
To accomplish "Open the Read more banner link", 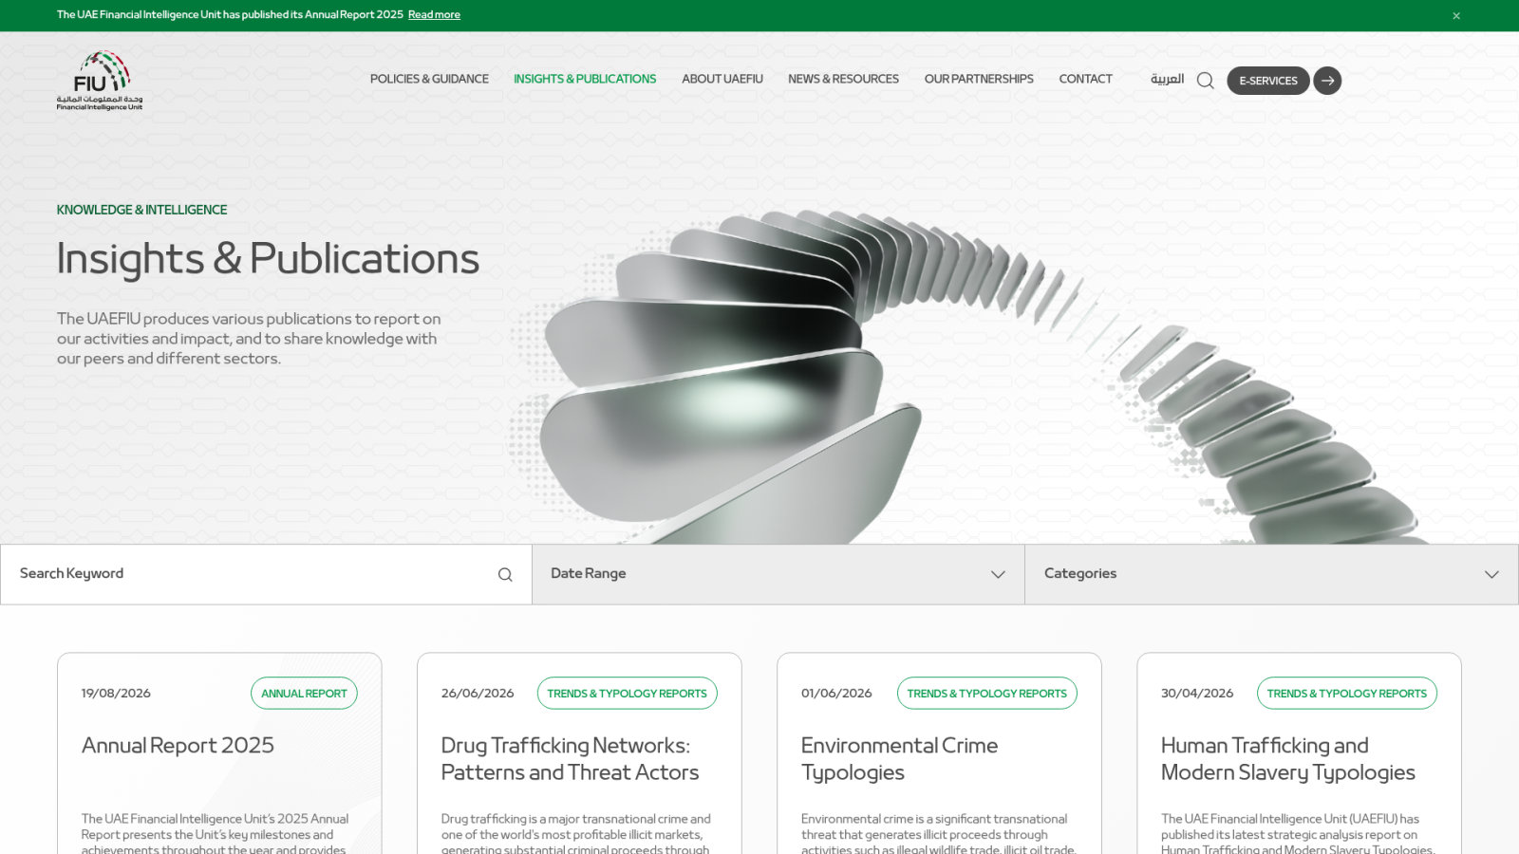I will coord(434,15).
